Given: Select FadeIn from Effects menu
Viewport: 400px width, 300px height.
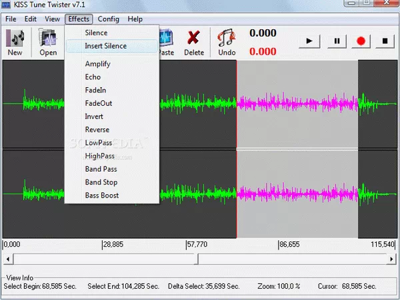Looking at the screenshot, I should [x=112, y=90].
